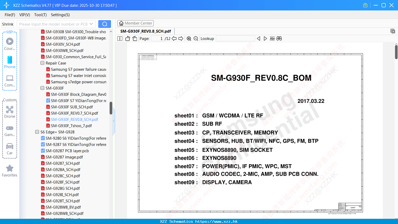398x224 pixels.
Task: Open SM-G928C_SCH.pdf
Action: click(x=61, y=176)
